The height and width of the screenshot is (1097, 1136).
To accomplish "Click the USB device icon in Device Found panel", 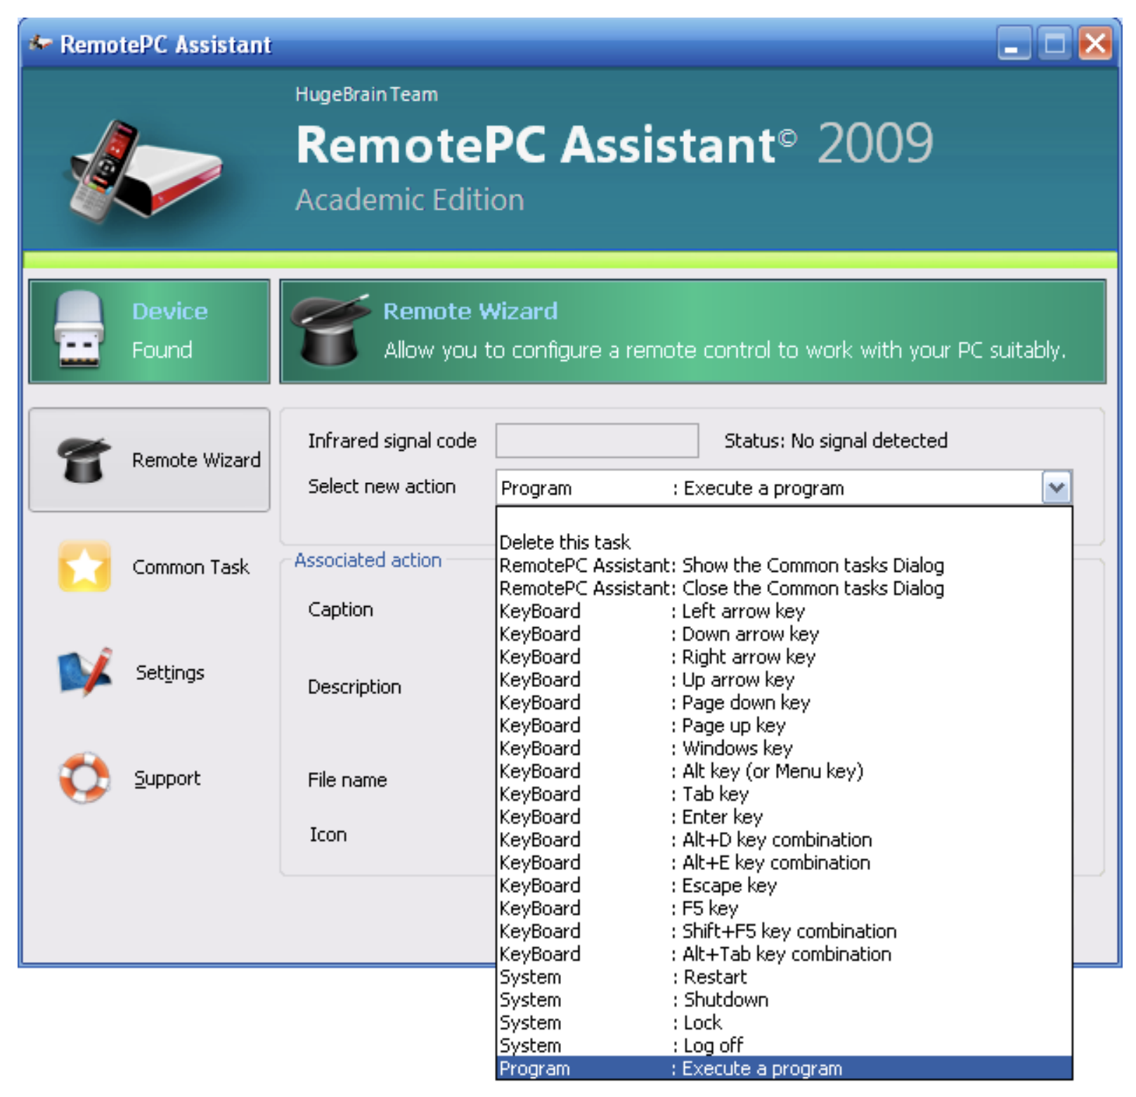I will point(79,329).
